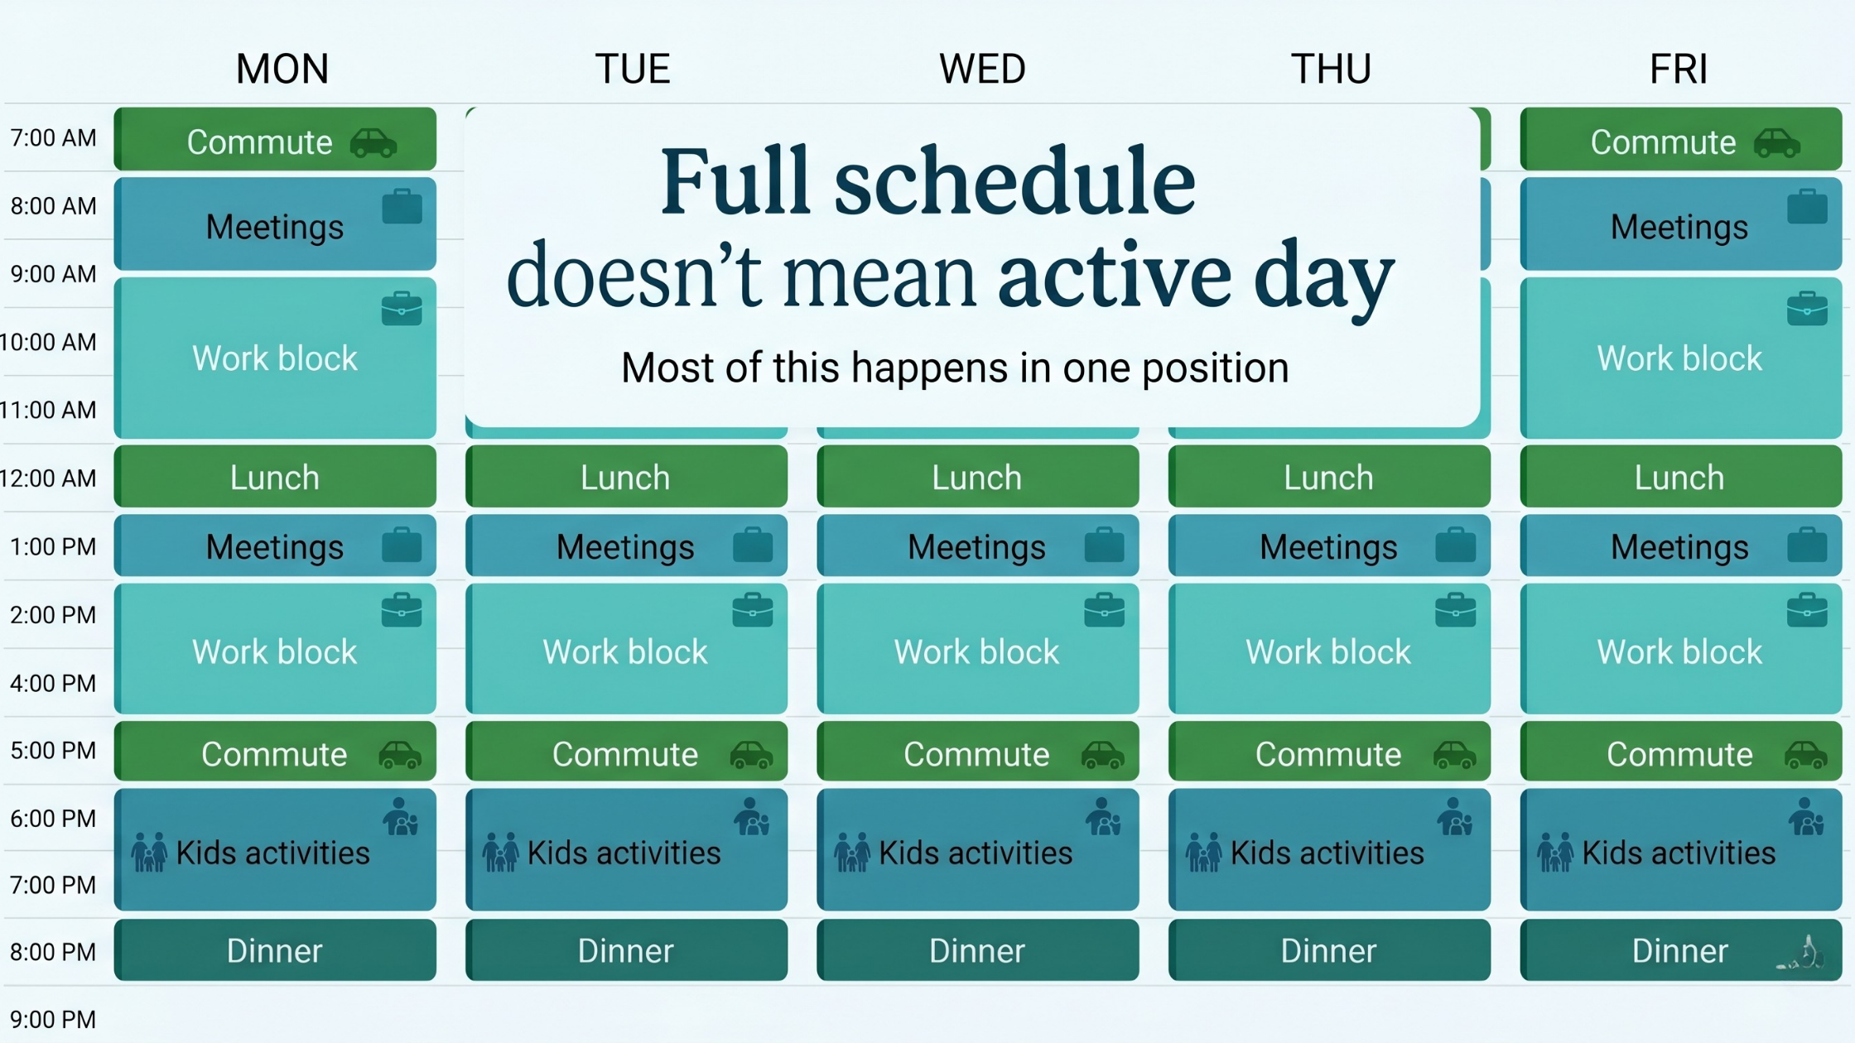Click the car icon in Friday's morning Commute
This screenshot has height=1043, width=1855.
pos(1777,143)
